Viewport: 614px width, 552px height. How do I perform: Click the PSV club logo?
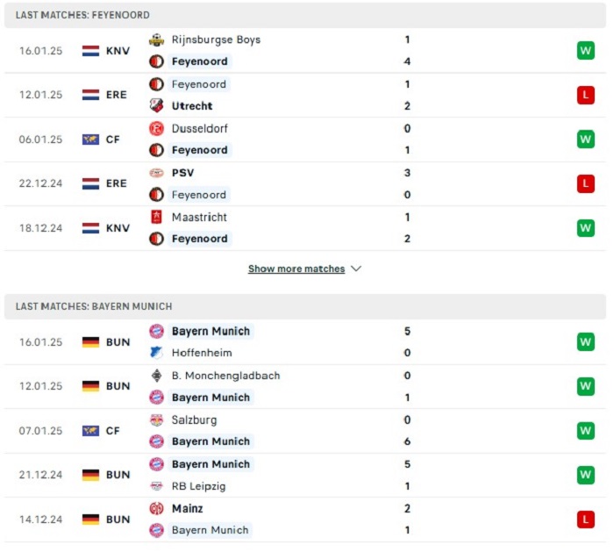157,173
